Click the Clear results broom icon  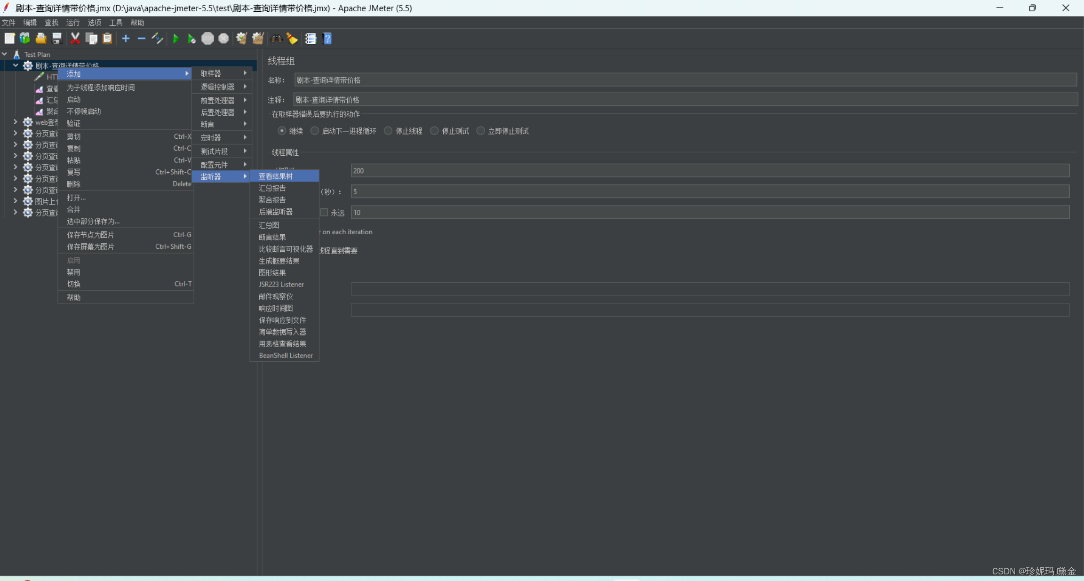pos(242,39)
